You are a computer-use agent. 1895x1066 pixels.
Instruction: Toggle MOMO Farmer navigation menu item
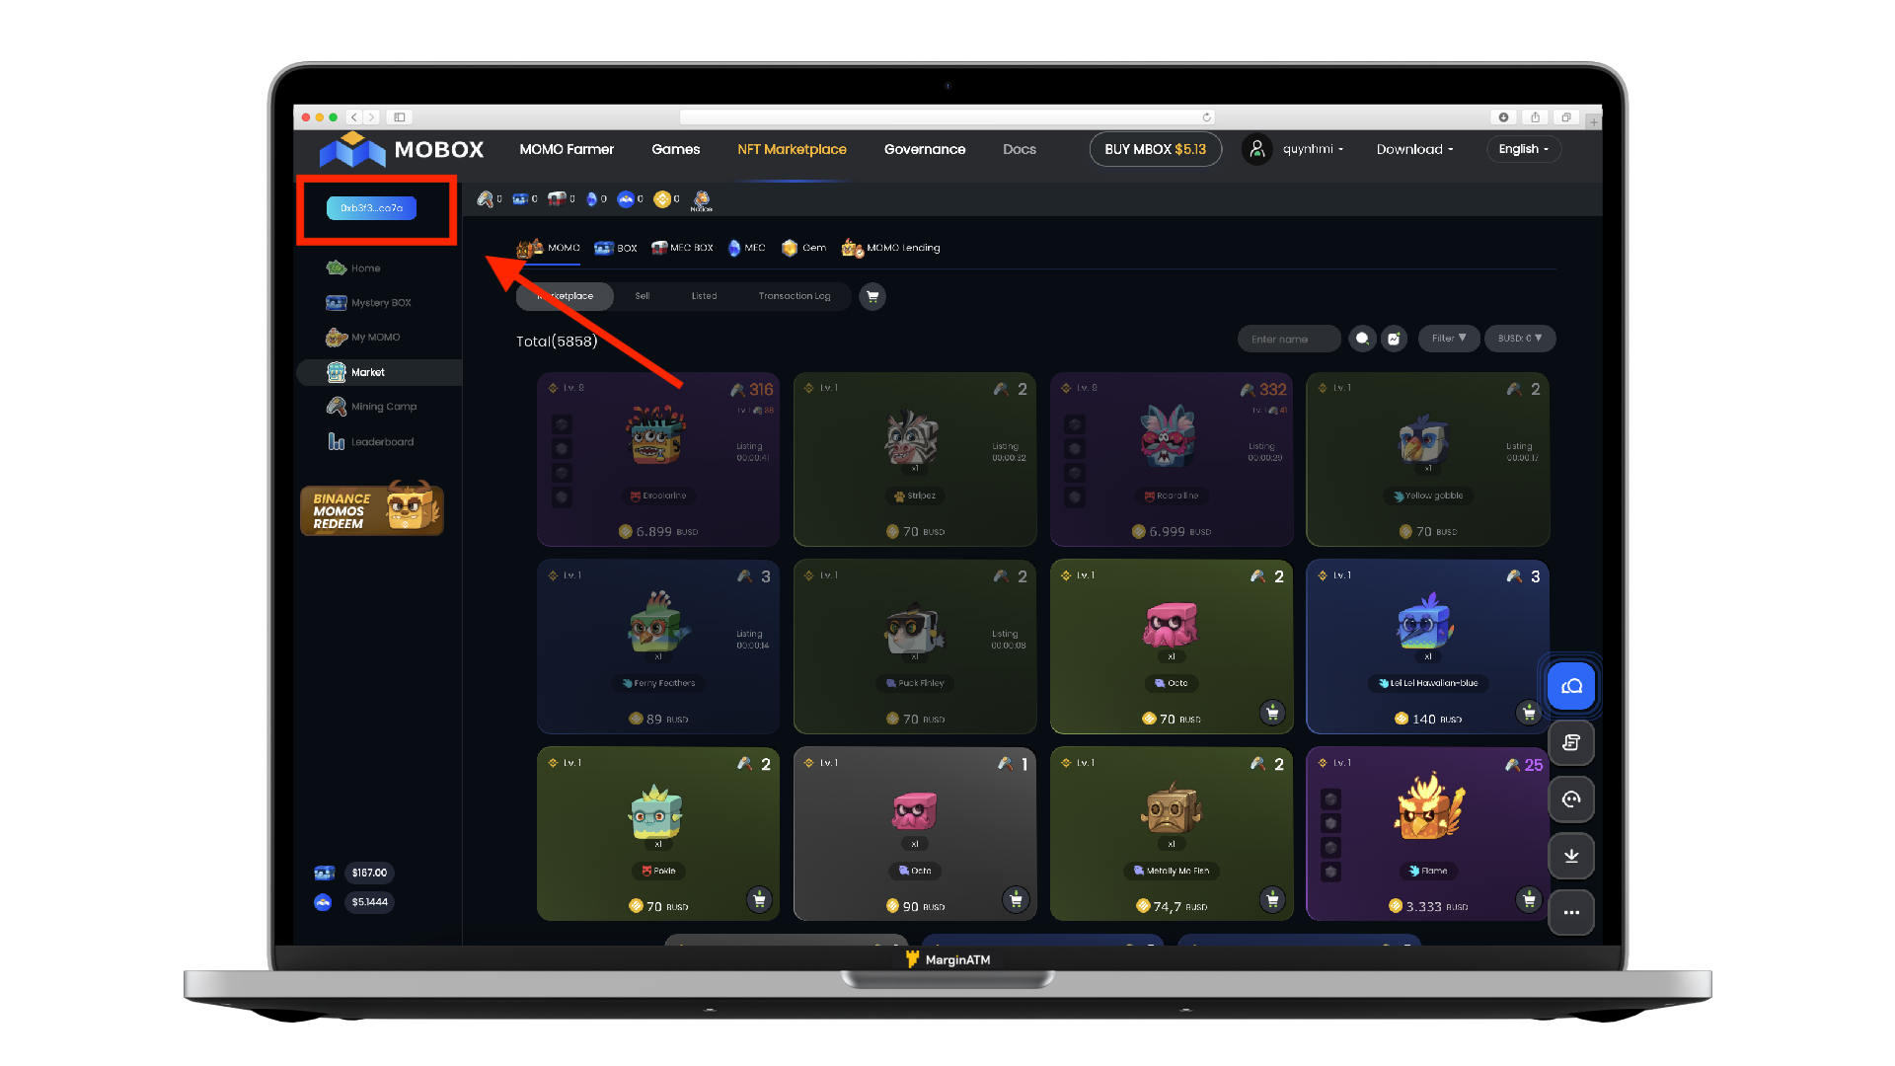567,148
